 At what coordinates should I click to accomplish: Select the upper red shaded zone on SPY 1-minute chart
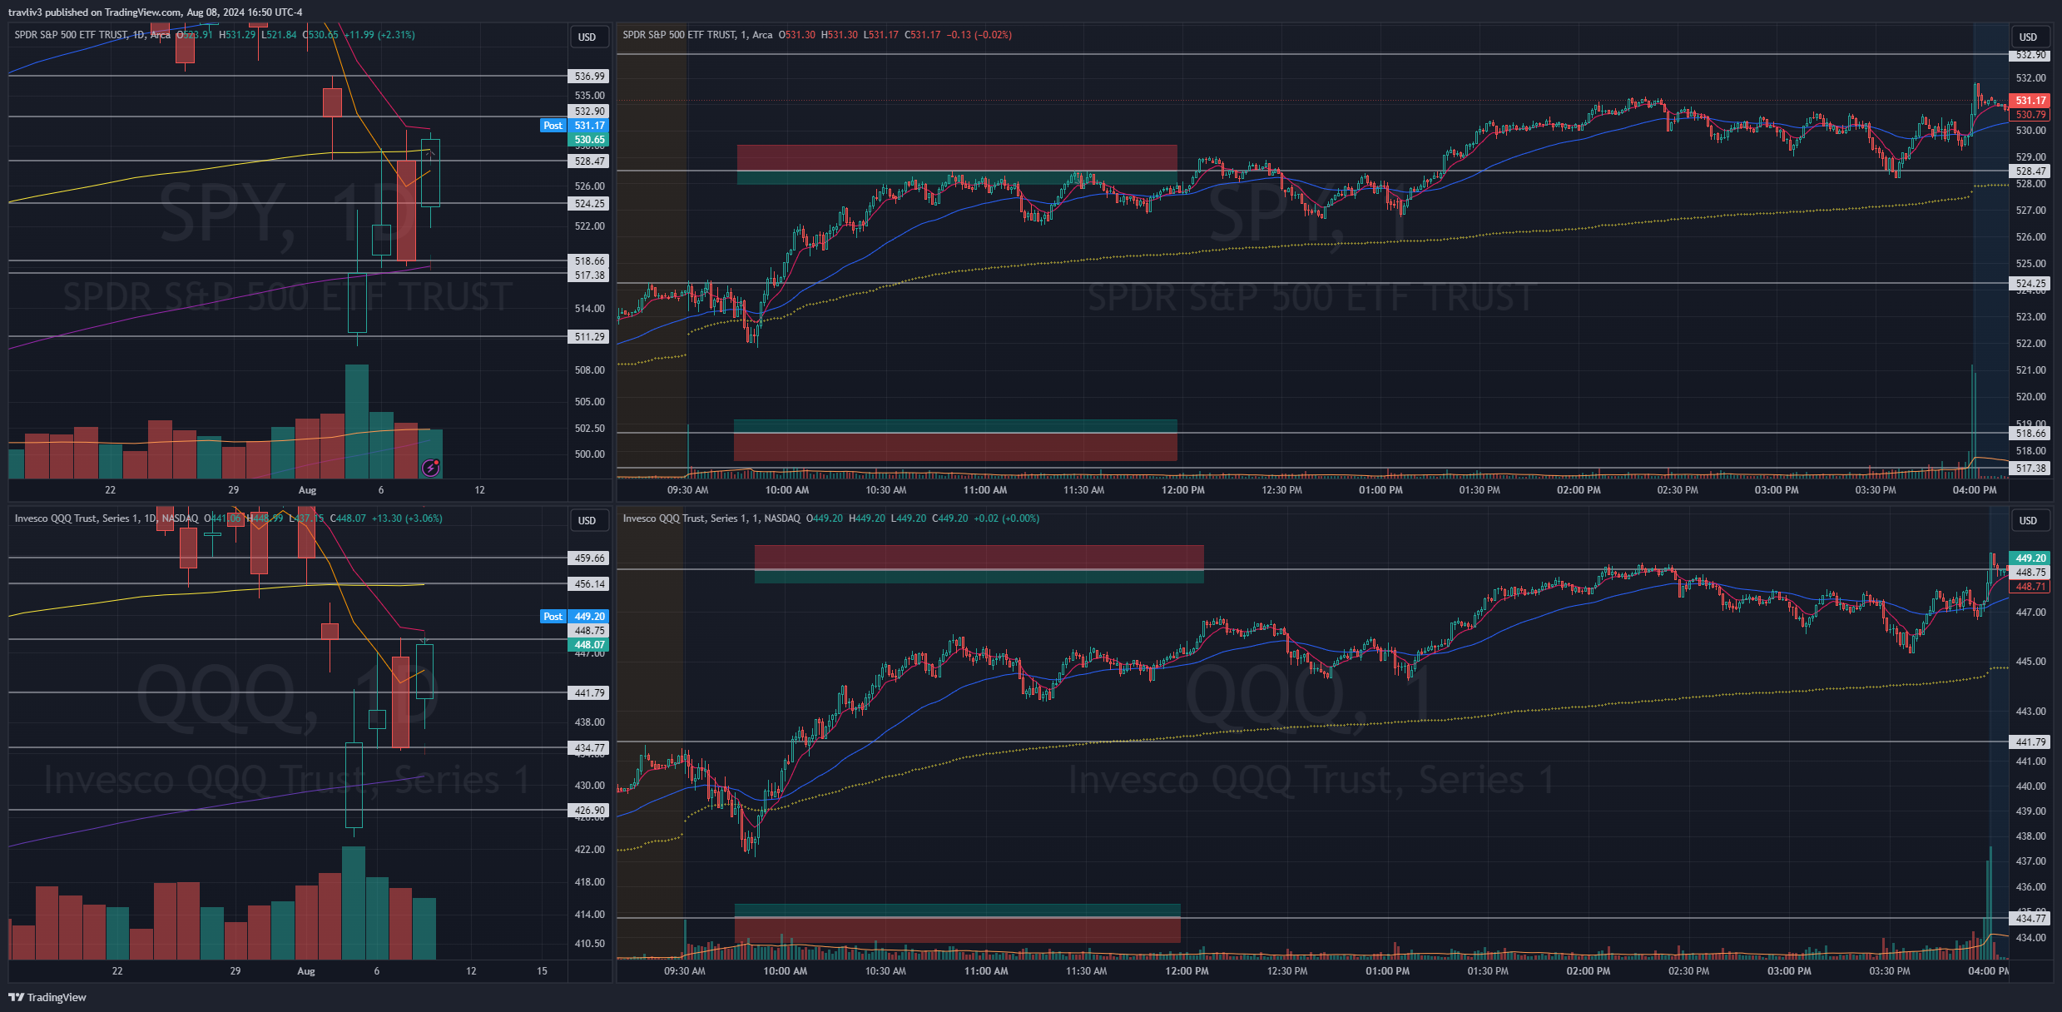click(957, 157)
